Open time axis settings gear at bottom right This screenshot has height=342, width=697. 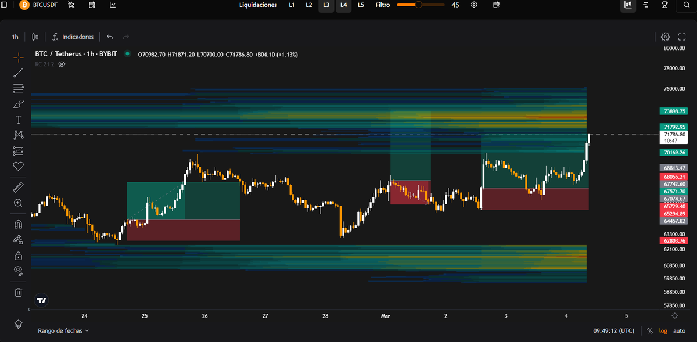point(674,316)
